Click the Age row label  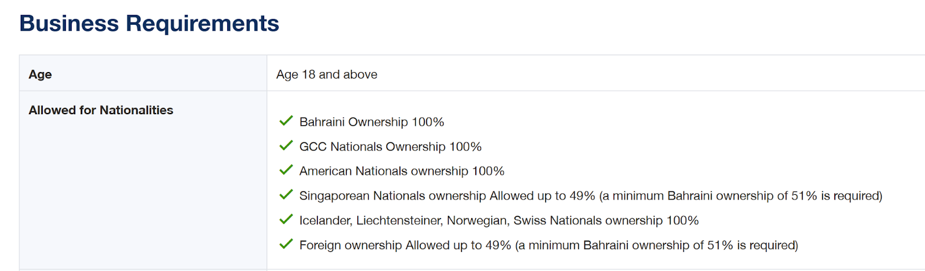(40, 74)
